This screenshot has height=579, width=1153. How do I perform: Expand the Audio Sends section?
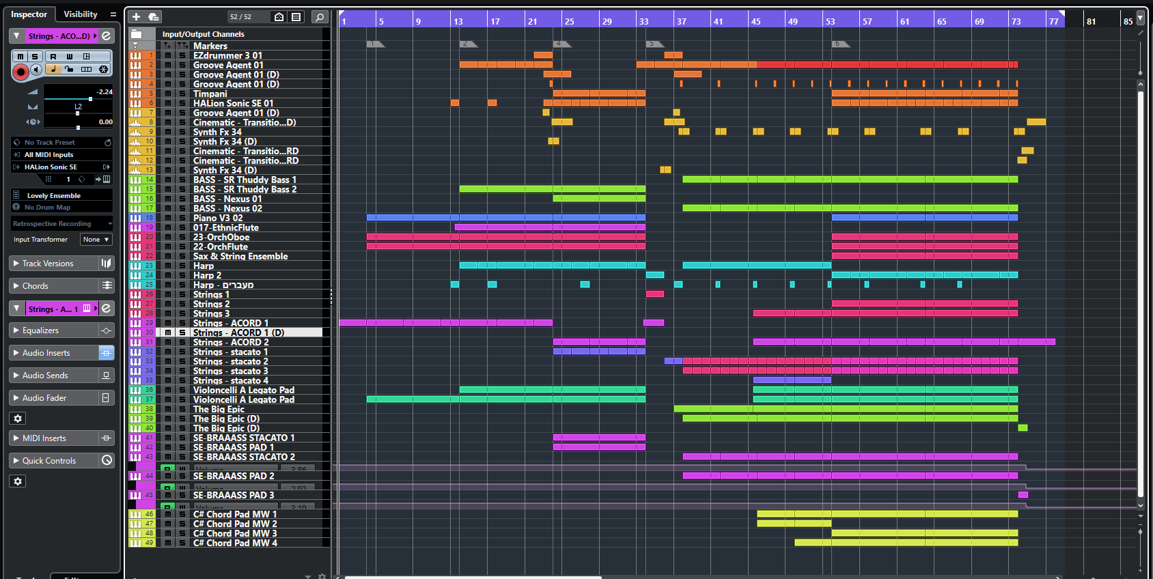pyautogui.click(x=16, y=375)
